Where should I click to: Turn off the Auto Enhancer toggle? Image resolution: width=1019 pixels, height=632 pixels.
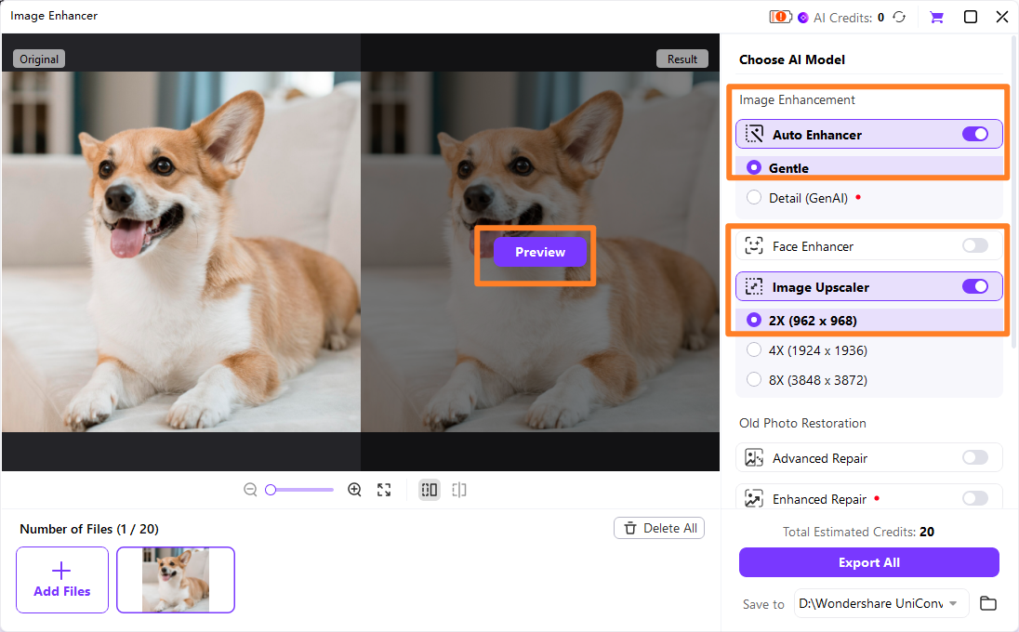click(974, 134)
